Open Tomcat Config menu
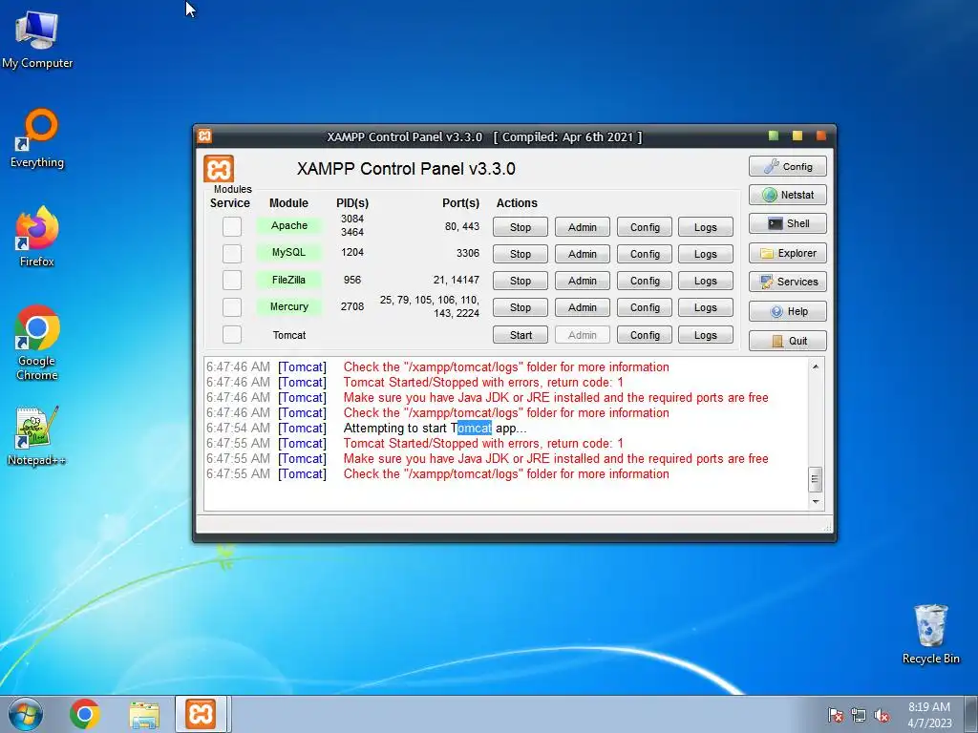 coord(645,335)
